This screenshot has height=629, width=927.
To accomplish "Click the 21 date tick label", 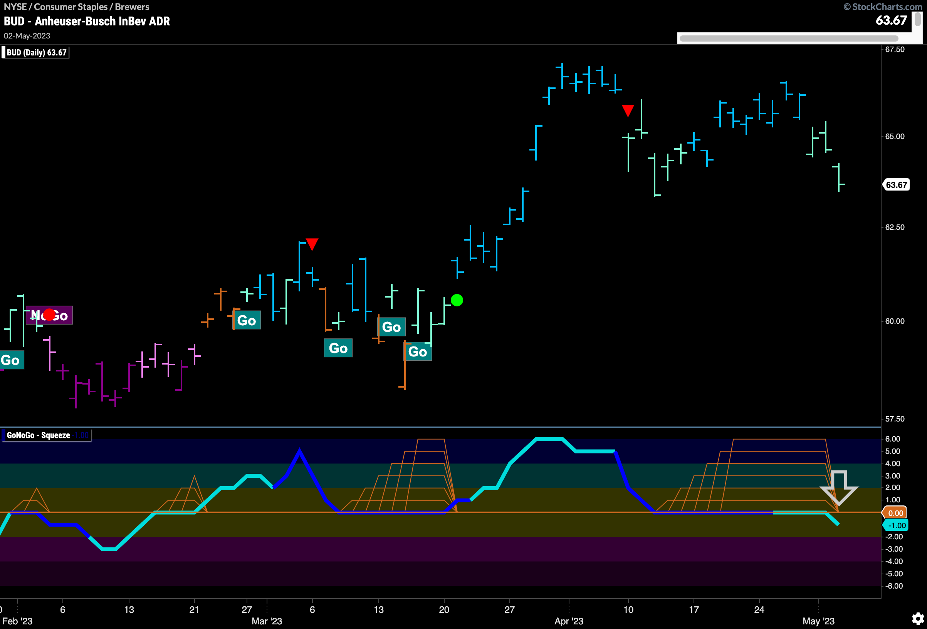I will click(194, 609).
